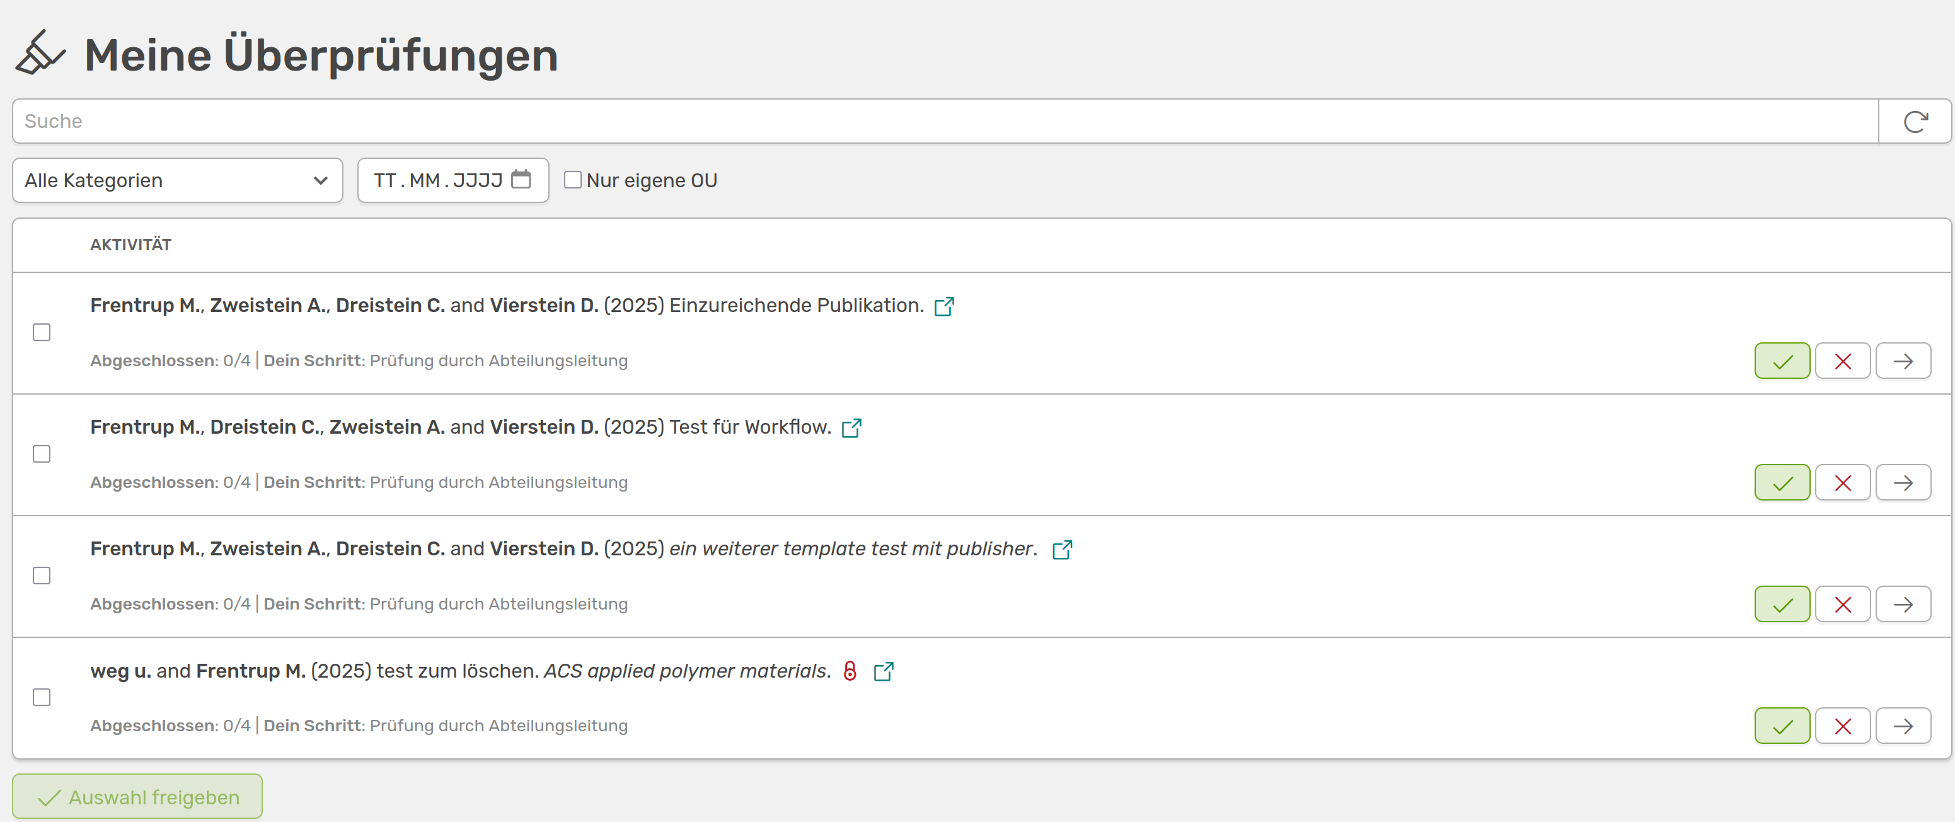Select the checkbox for 'Einzureichende Publikation' row
The height and width of the screenshot is (822, 1955).
(42, 332)
